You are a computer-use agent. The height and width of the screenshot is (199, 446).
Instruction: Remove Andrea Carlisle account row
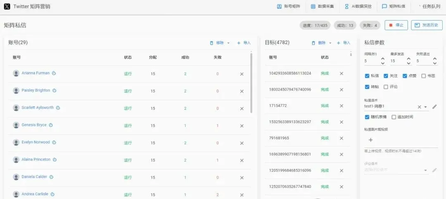[x=242, y=195]
